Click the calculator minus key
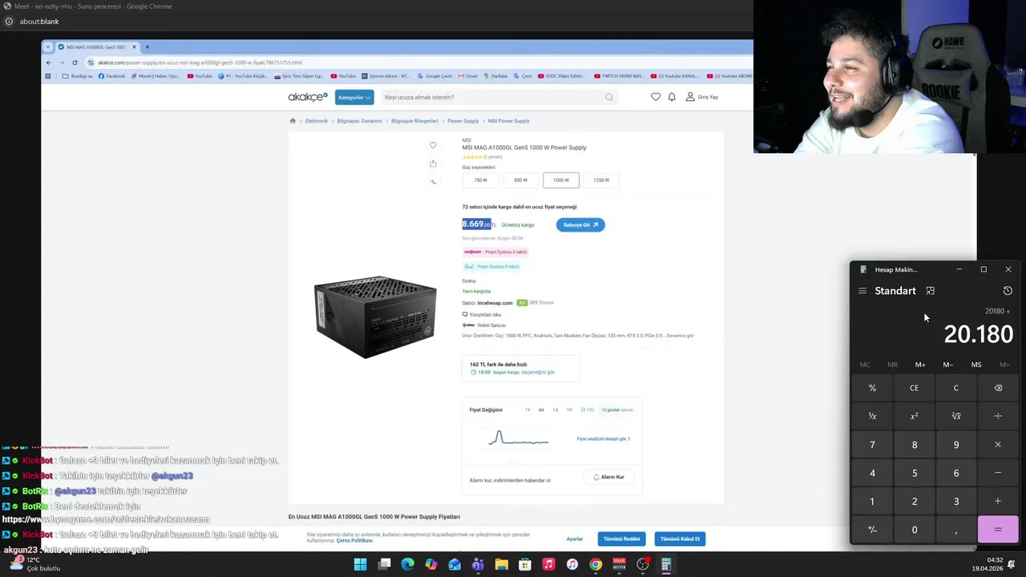 click(x=998, y=473)
